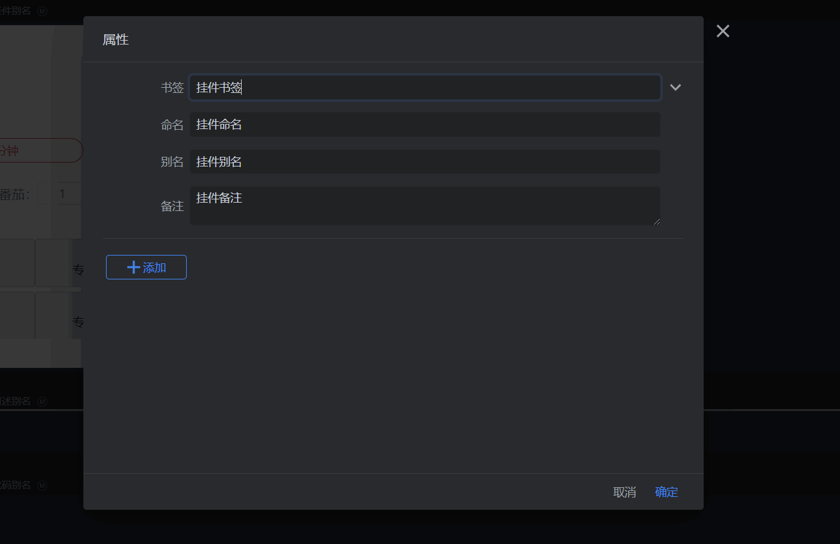Click the lower 专 grid label
The width and height of the screenshot is (840, 544).
tap(78, 322)
